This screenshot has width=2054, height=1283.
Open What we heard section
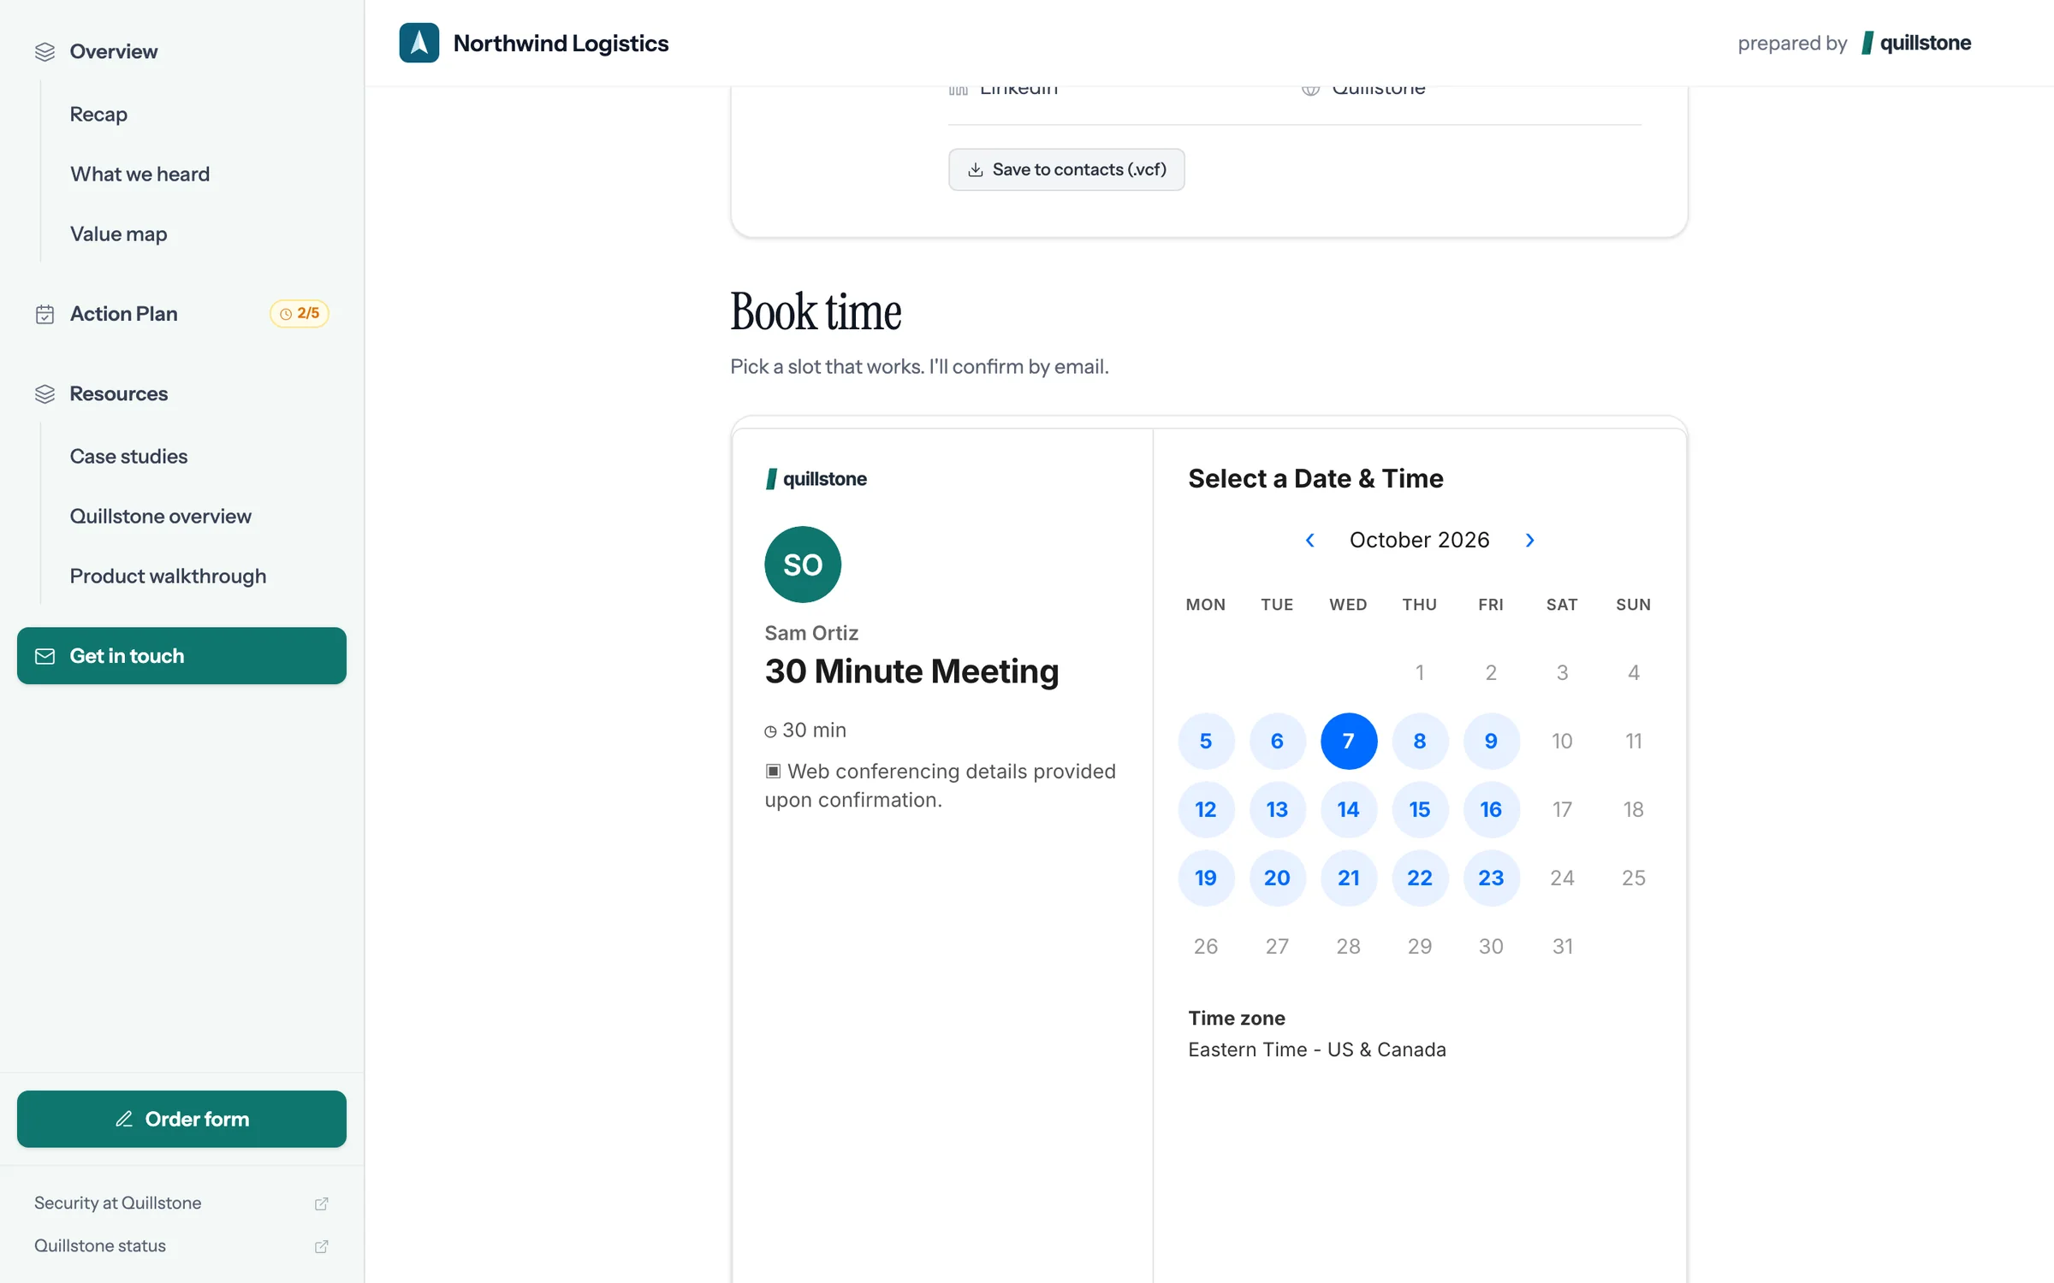[x=140, y=174]
